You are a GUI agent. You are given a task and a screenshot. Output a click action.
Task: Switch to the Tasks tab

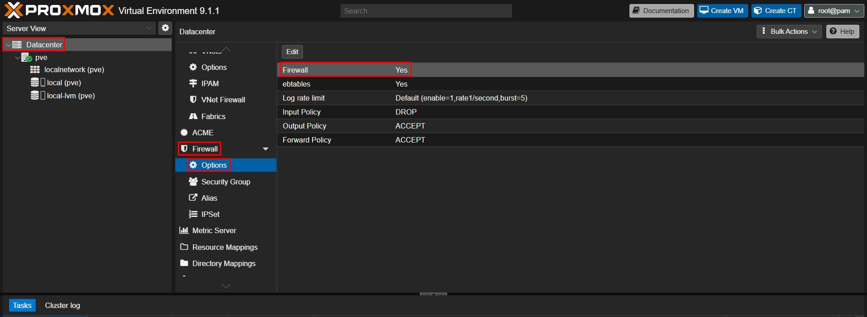tap(22, 305)
